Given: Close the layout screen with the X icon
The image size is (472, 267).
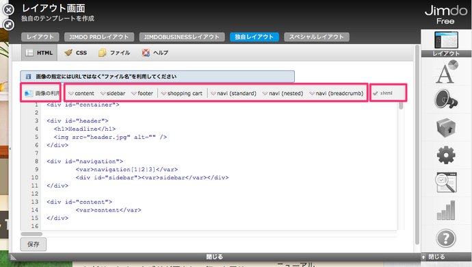Looking at the screenshot, I should coord(8,10).
